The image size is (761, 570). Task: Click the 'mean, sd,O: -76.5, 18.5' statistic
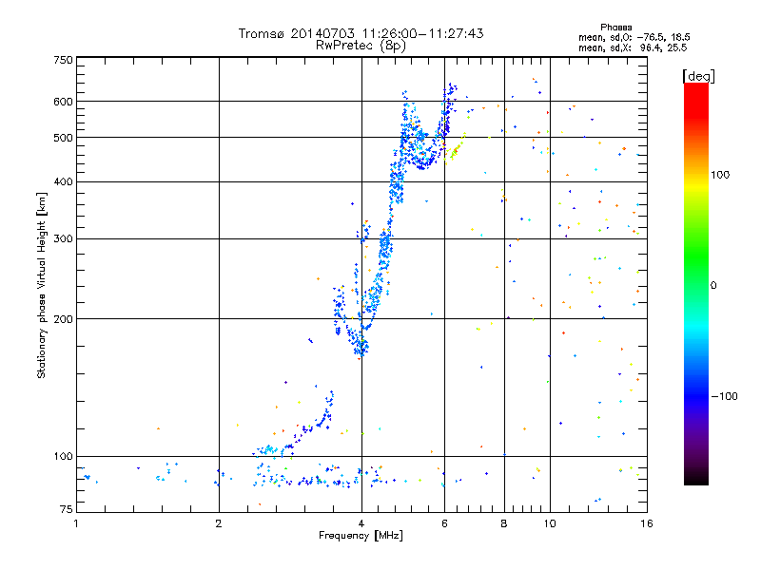(634, 37)
